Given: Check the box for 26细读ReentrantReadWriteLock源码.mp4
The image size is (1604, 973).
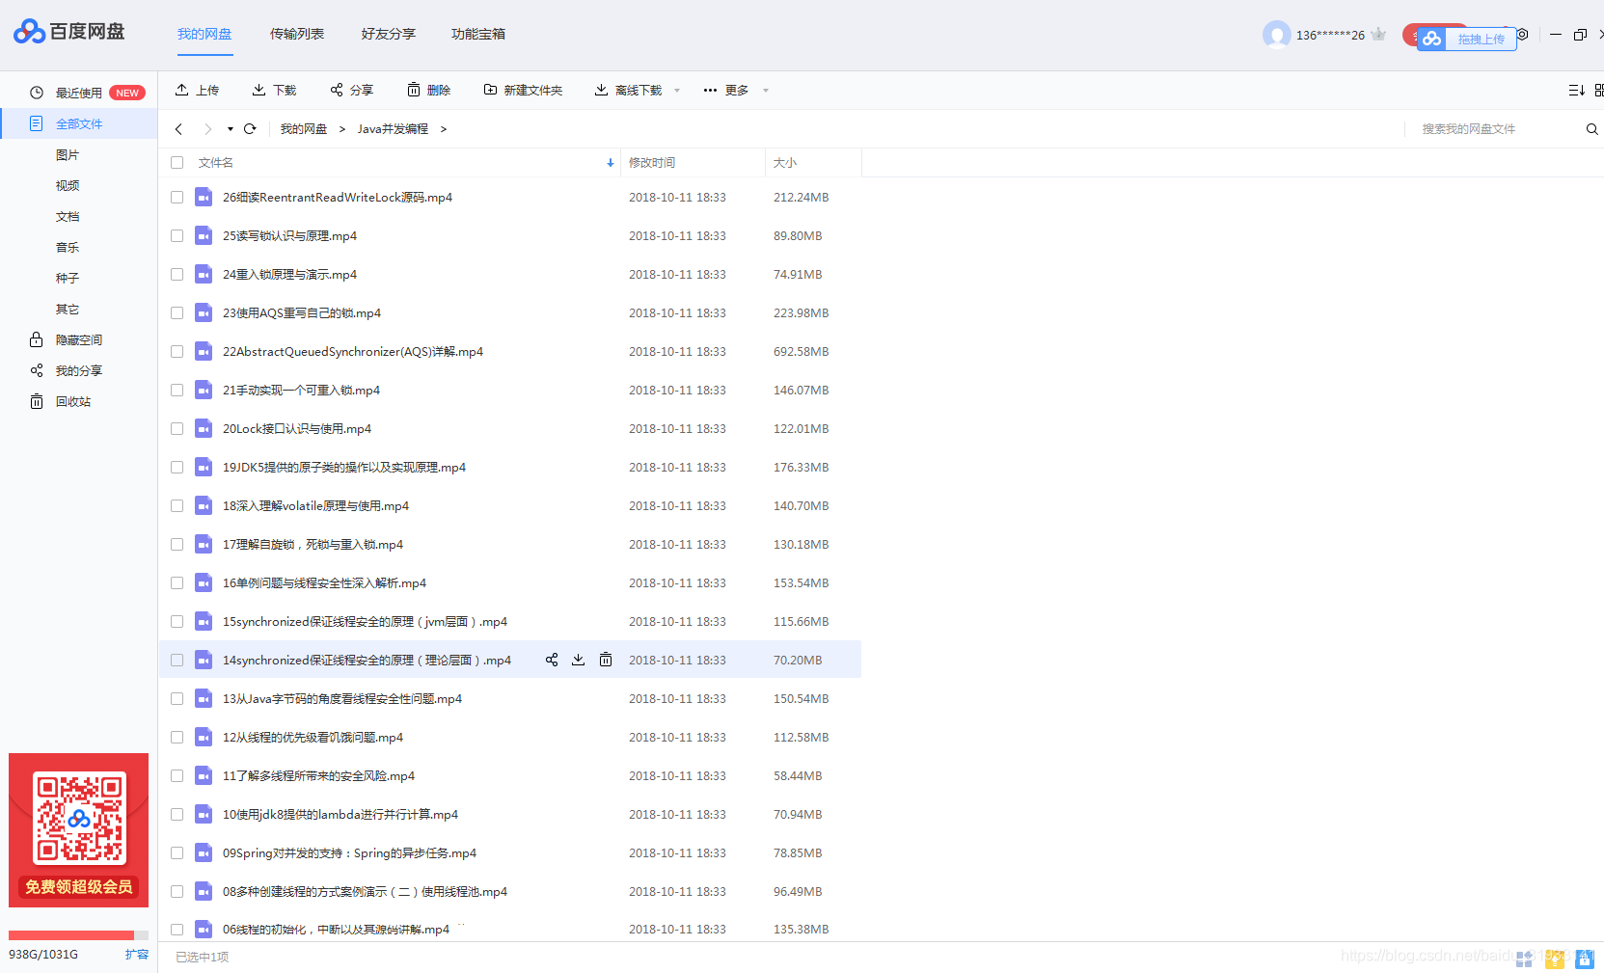Looking at the screenshot, I should (x=177, y=197).
